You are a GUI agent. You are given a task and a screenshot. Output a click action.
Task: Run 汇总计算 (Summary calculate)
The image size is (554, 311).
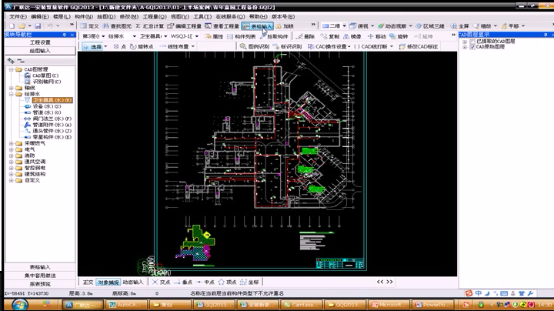[150, 26]
